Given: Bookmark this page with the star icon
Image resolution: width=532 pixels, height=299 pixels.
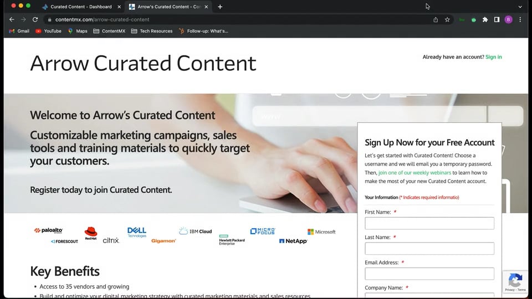Looking at the screenshot, I should [x=447, y=20].
